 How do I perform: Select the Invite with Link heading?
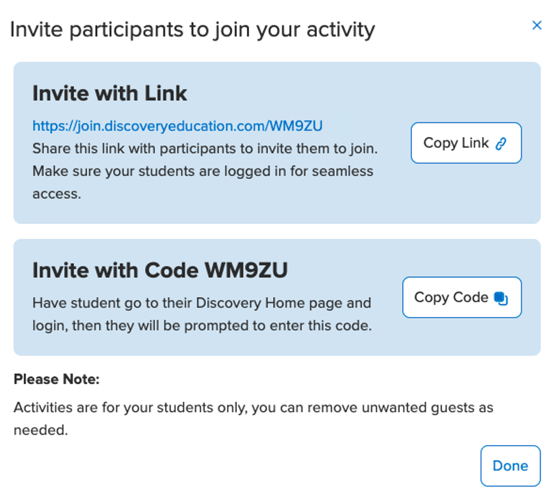click(109, 94)
